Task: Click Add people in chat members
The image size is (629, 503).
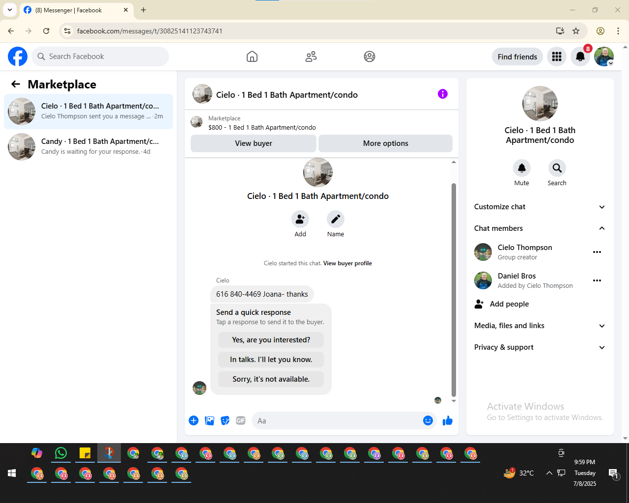Action: coord(540,304)
